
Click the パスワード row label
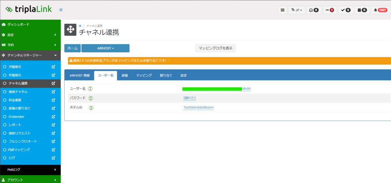tap(78, 98)
